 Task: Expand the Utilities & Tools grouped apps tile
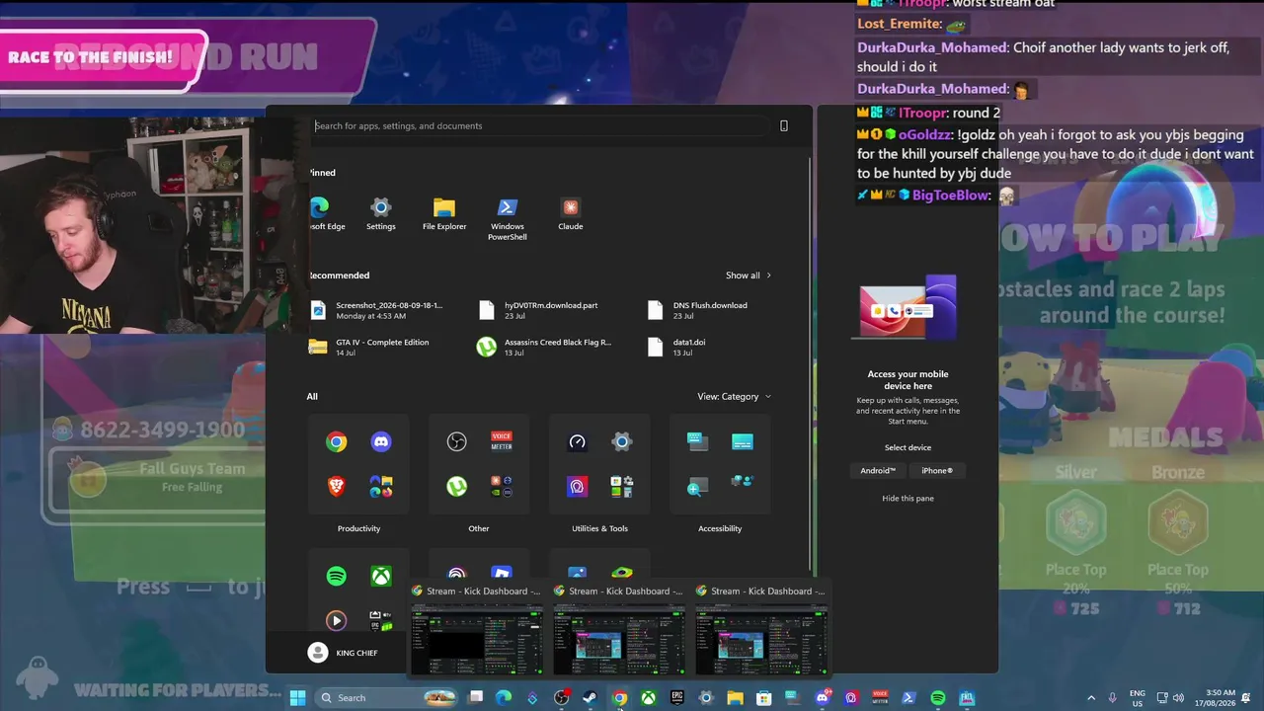tap(622, 486)
